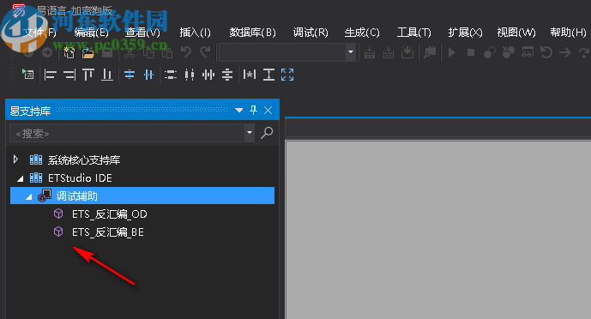Click the copy icon in toolbar
Viewport: 591px width, 319px height.
coord(149,52)
